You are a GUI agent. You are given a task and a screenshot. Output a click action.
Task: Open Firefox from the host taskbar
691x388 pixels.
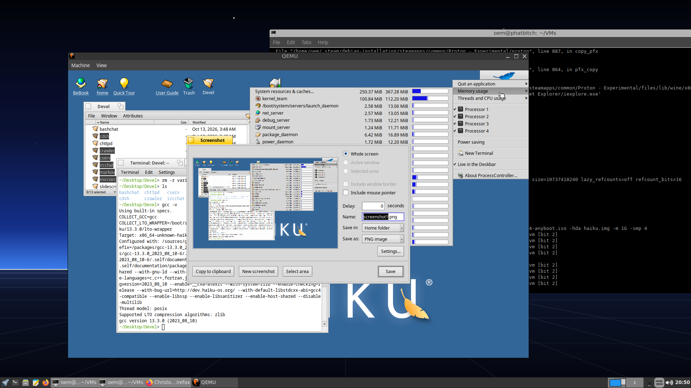pos(45,382)
